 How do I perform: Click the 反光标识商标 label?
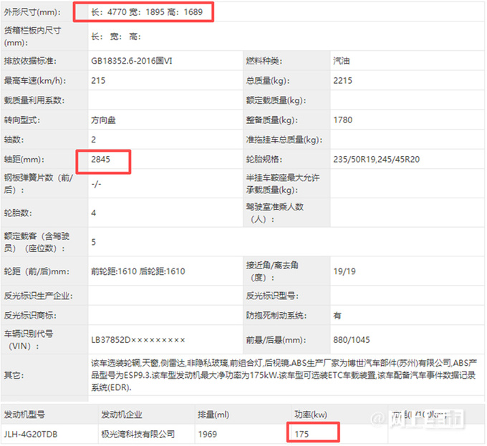[x=30, y=316]
